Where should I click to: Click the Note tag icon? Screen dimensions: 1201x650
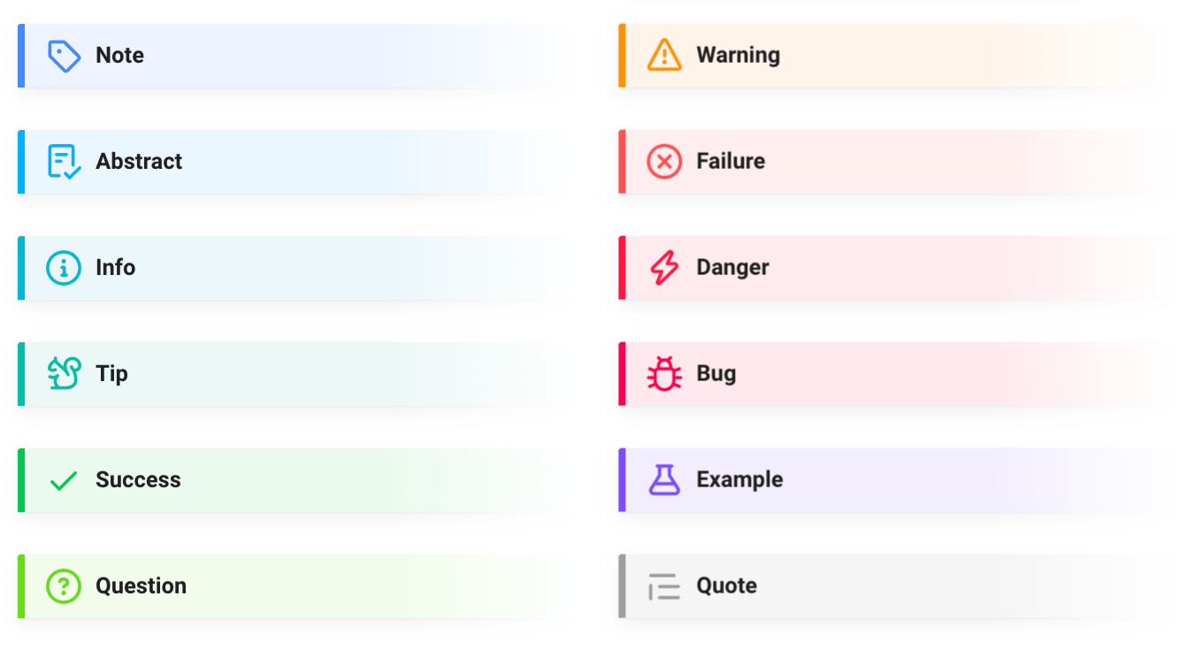[64, 56]
